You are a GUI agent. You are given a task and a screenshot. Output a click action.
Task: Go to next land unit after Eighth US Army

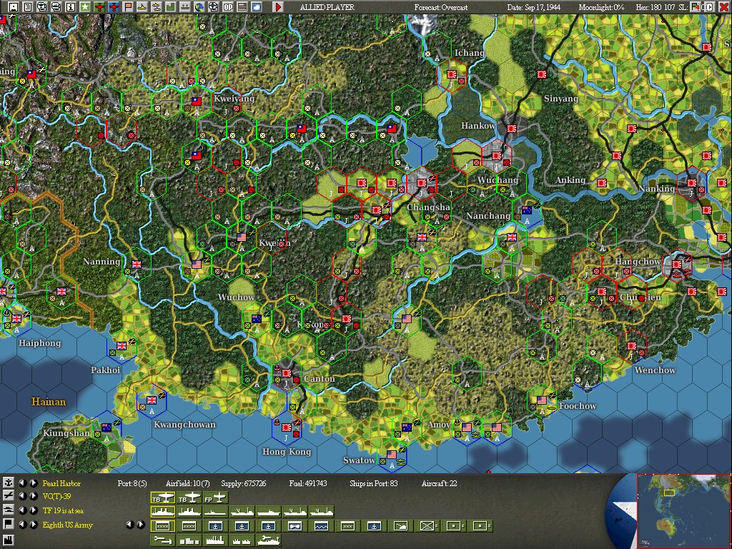pyautogui.click(x=33, y=524)
